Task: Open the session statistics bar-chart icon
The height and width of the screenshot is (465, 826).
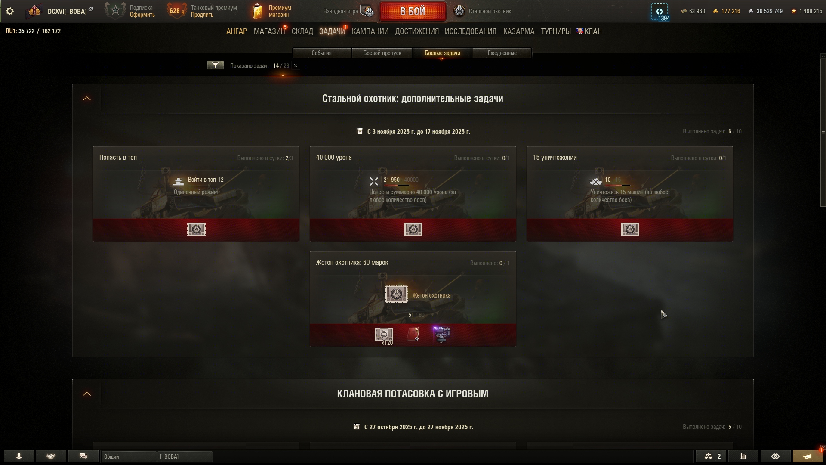Action: [743, 456]
